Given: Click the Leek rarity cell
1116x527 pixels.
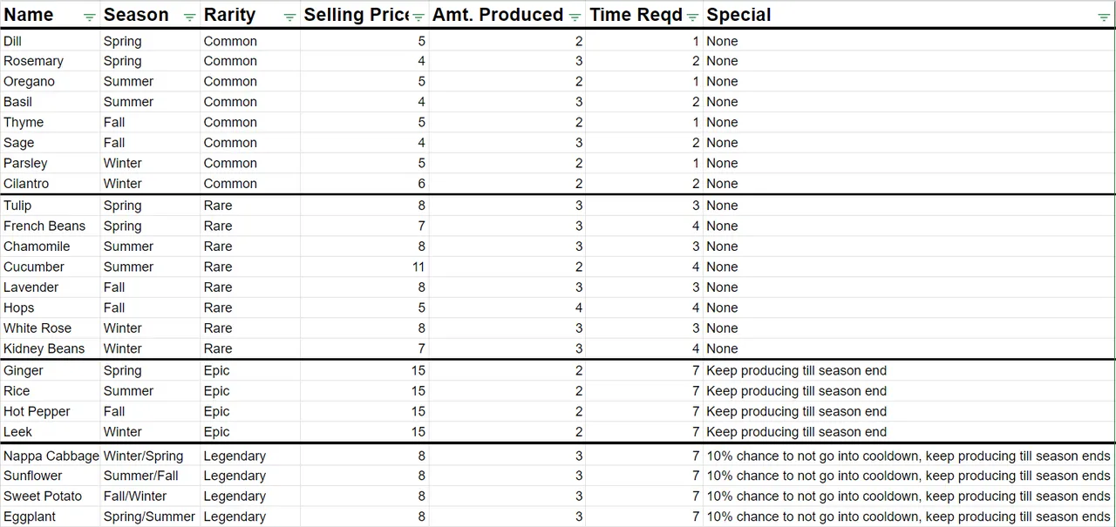Looking at the screenshot, I should (250, 432).
